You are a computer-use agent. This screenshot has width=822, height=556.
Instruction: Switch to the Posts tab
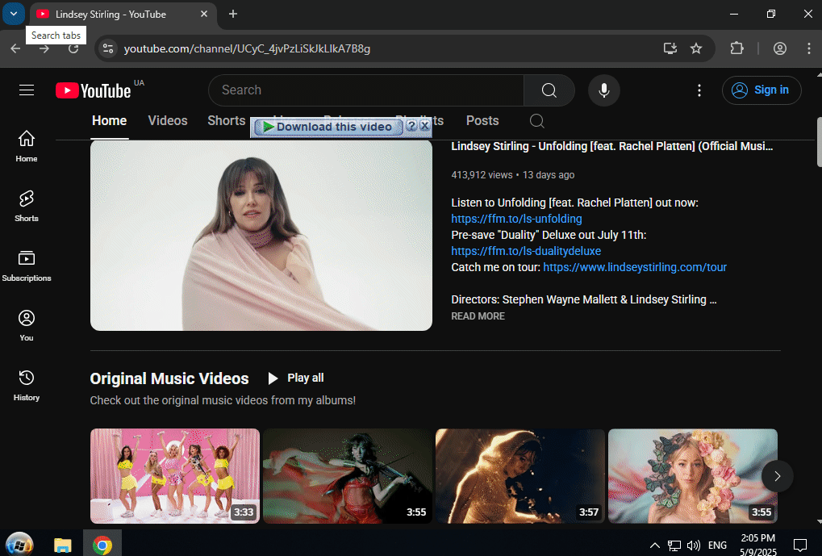(482, 121)
